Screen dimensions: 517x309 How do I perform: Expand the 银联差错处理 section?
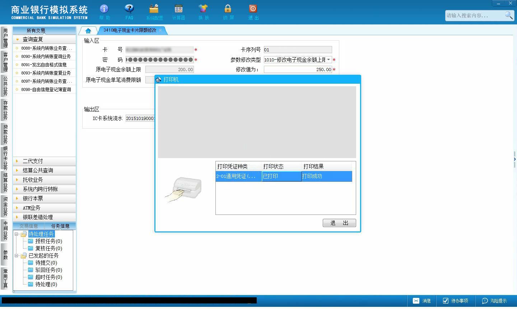[45, 217]
